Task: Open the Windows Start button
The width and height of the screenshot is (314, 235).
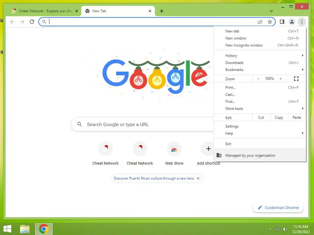Action: point(7,229)
